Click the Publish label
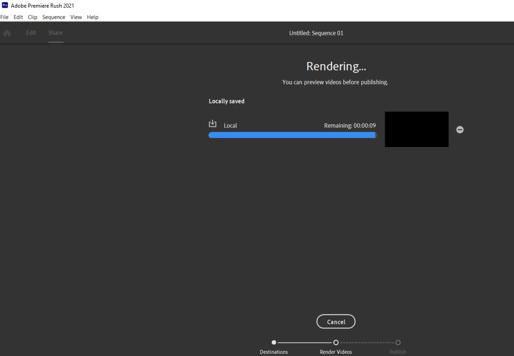 pos(398,352)
